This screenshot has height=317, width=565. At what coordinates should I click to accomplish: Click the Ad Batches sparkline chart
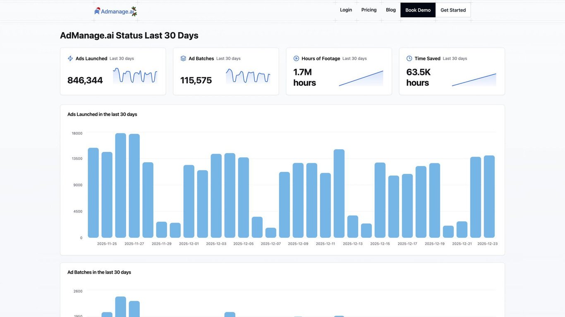coord(248,76)
